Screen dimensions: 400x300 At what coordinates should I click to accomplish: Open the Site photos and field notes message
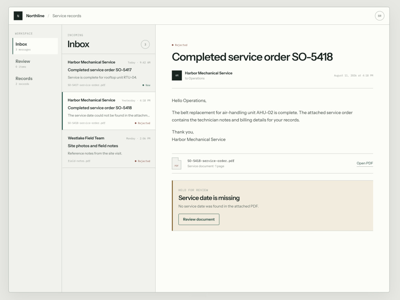(x=109, y=149)
